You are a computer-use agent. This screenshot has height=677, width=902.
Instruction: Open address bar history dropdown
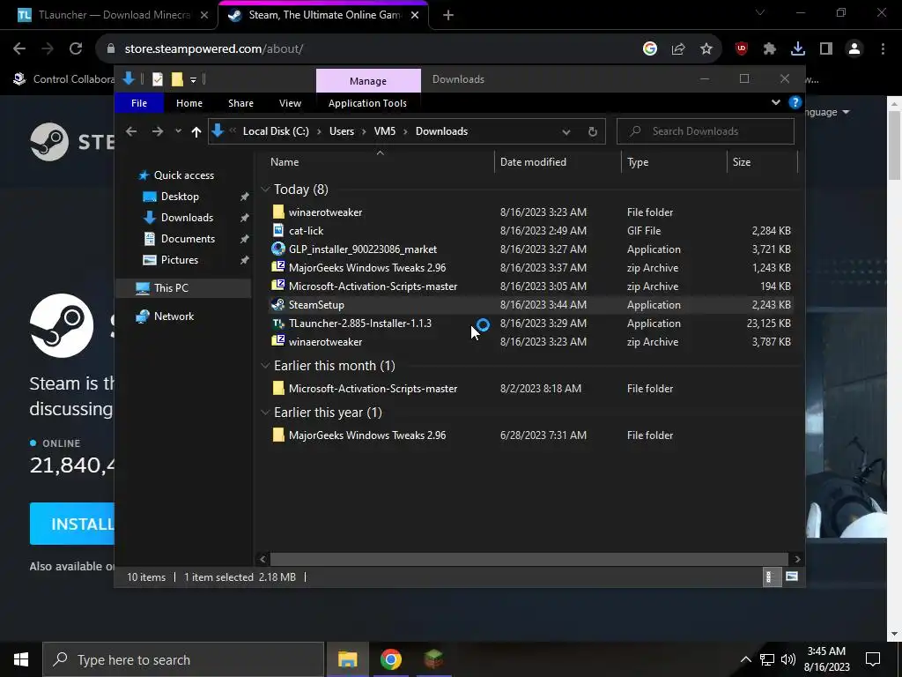coord(566,132)
